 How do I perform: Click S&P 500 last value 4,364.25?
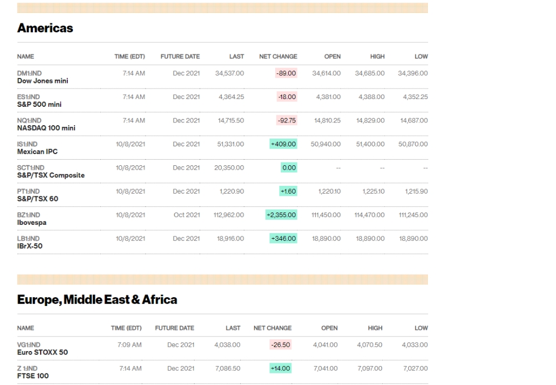click(x=231, y=97)
